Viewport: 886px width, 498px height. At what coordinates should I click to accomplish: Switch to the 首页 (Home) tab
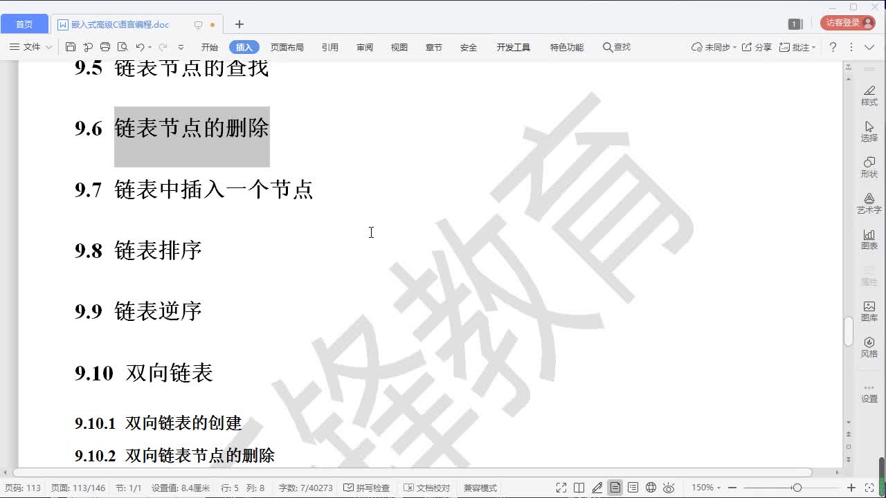pyautogui.click(x=24, y=24)
